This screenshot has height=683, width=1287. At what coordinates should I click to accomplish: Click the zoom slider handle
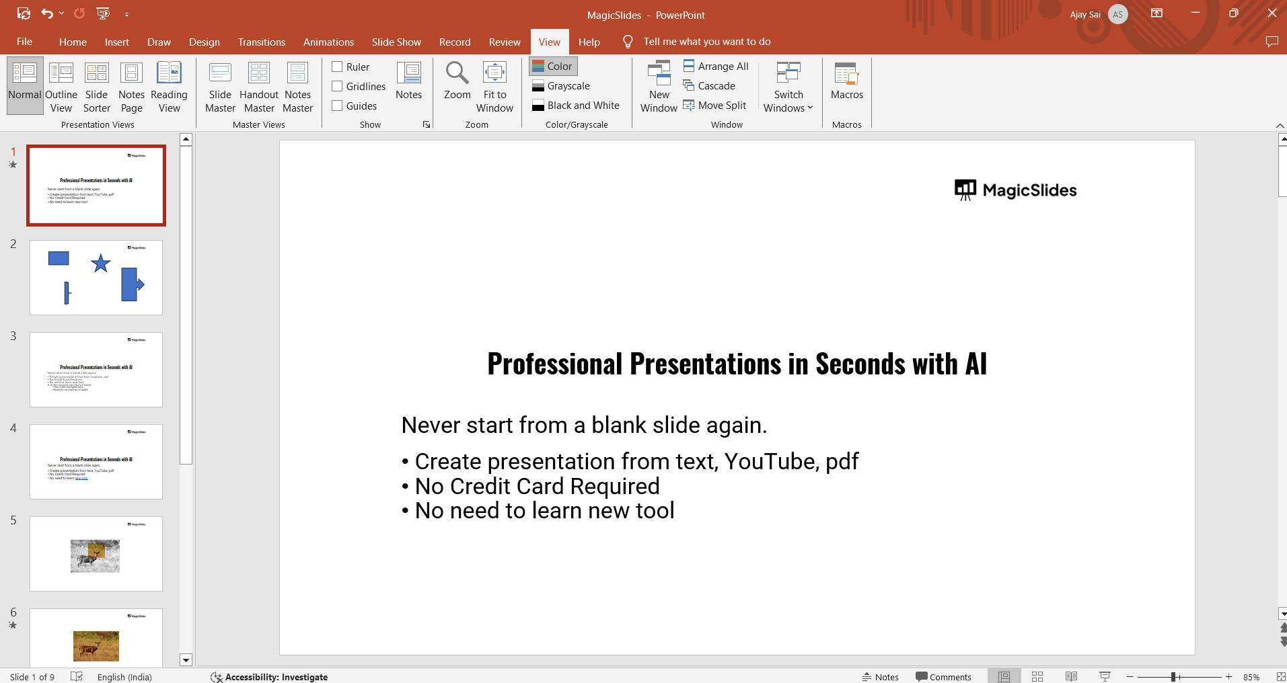point(1173,677)
